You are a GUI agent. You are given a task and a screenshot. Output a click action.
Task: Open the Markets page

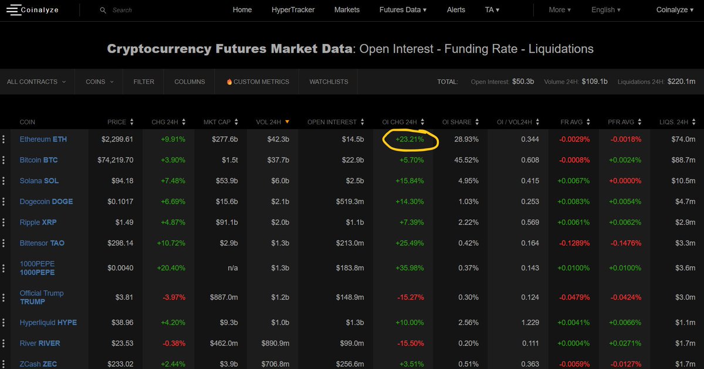(347, 10)
